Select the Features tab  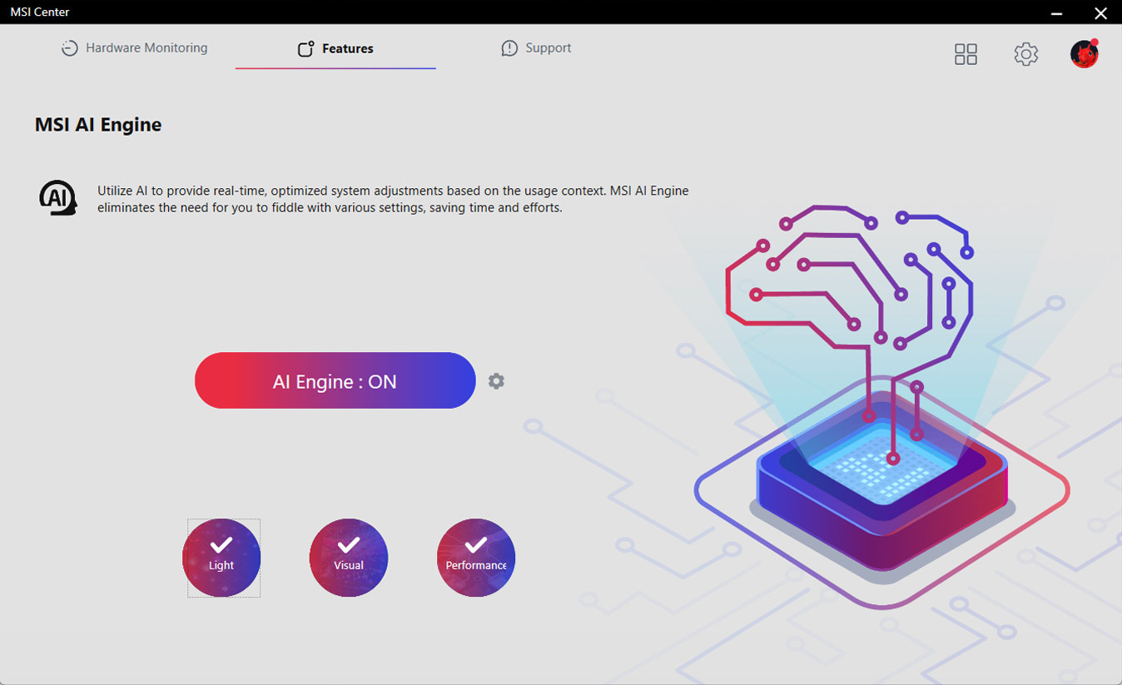point(346,48)
